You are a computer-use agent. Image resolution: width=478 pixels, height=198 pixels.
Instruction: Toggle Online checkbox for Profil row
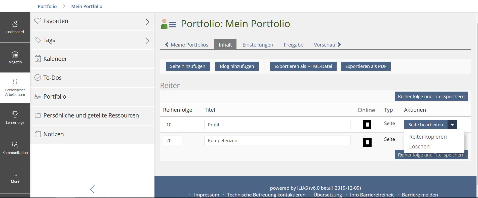367,125
